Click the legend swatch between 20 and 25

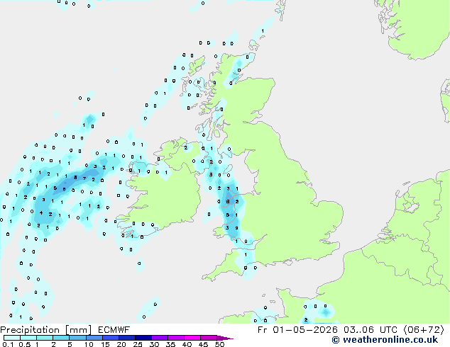point(126,338)
